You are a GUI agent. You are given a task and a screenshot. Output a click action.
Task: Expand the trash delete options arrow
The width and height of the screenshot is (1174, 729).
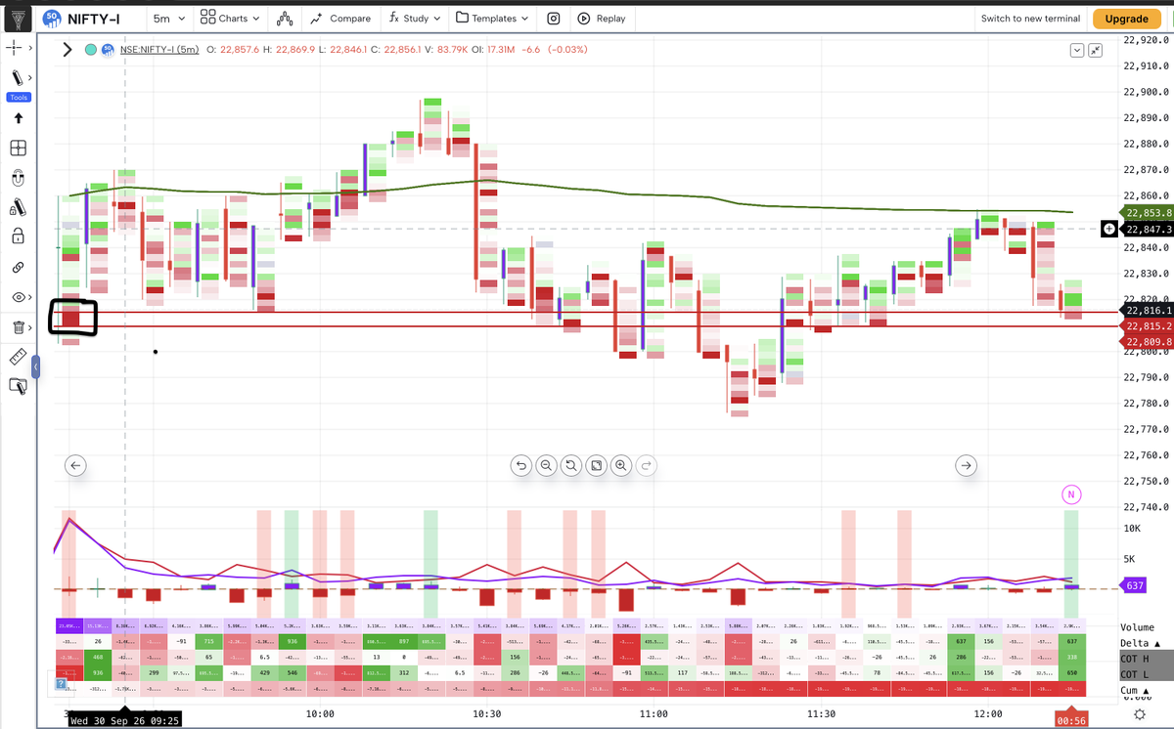pyautogui.click(x=30, y=326)
